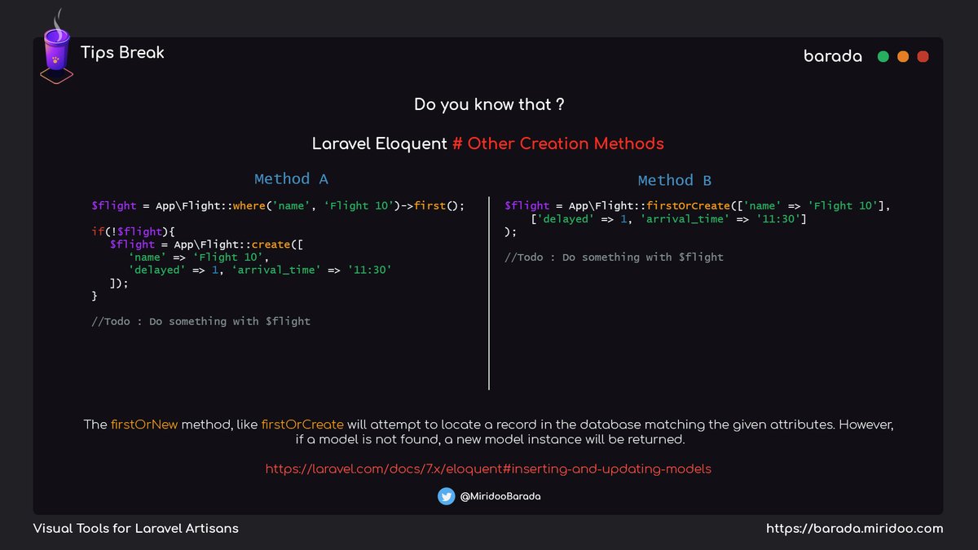Click the green window dot

click(x=883, y=57)
